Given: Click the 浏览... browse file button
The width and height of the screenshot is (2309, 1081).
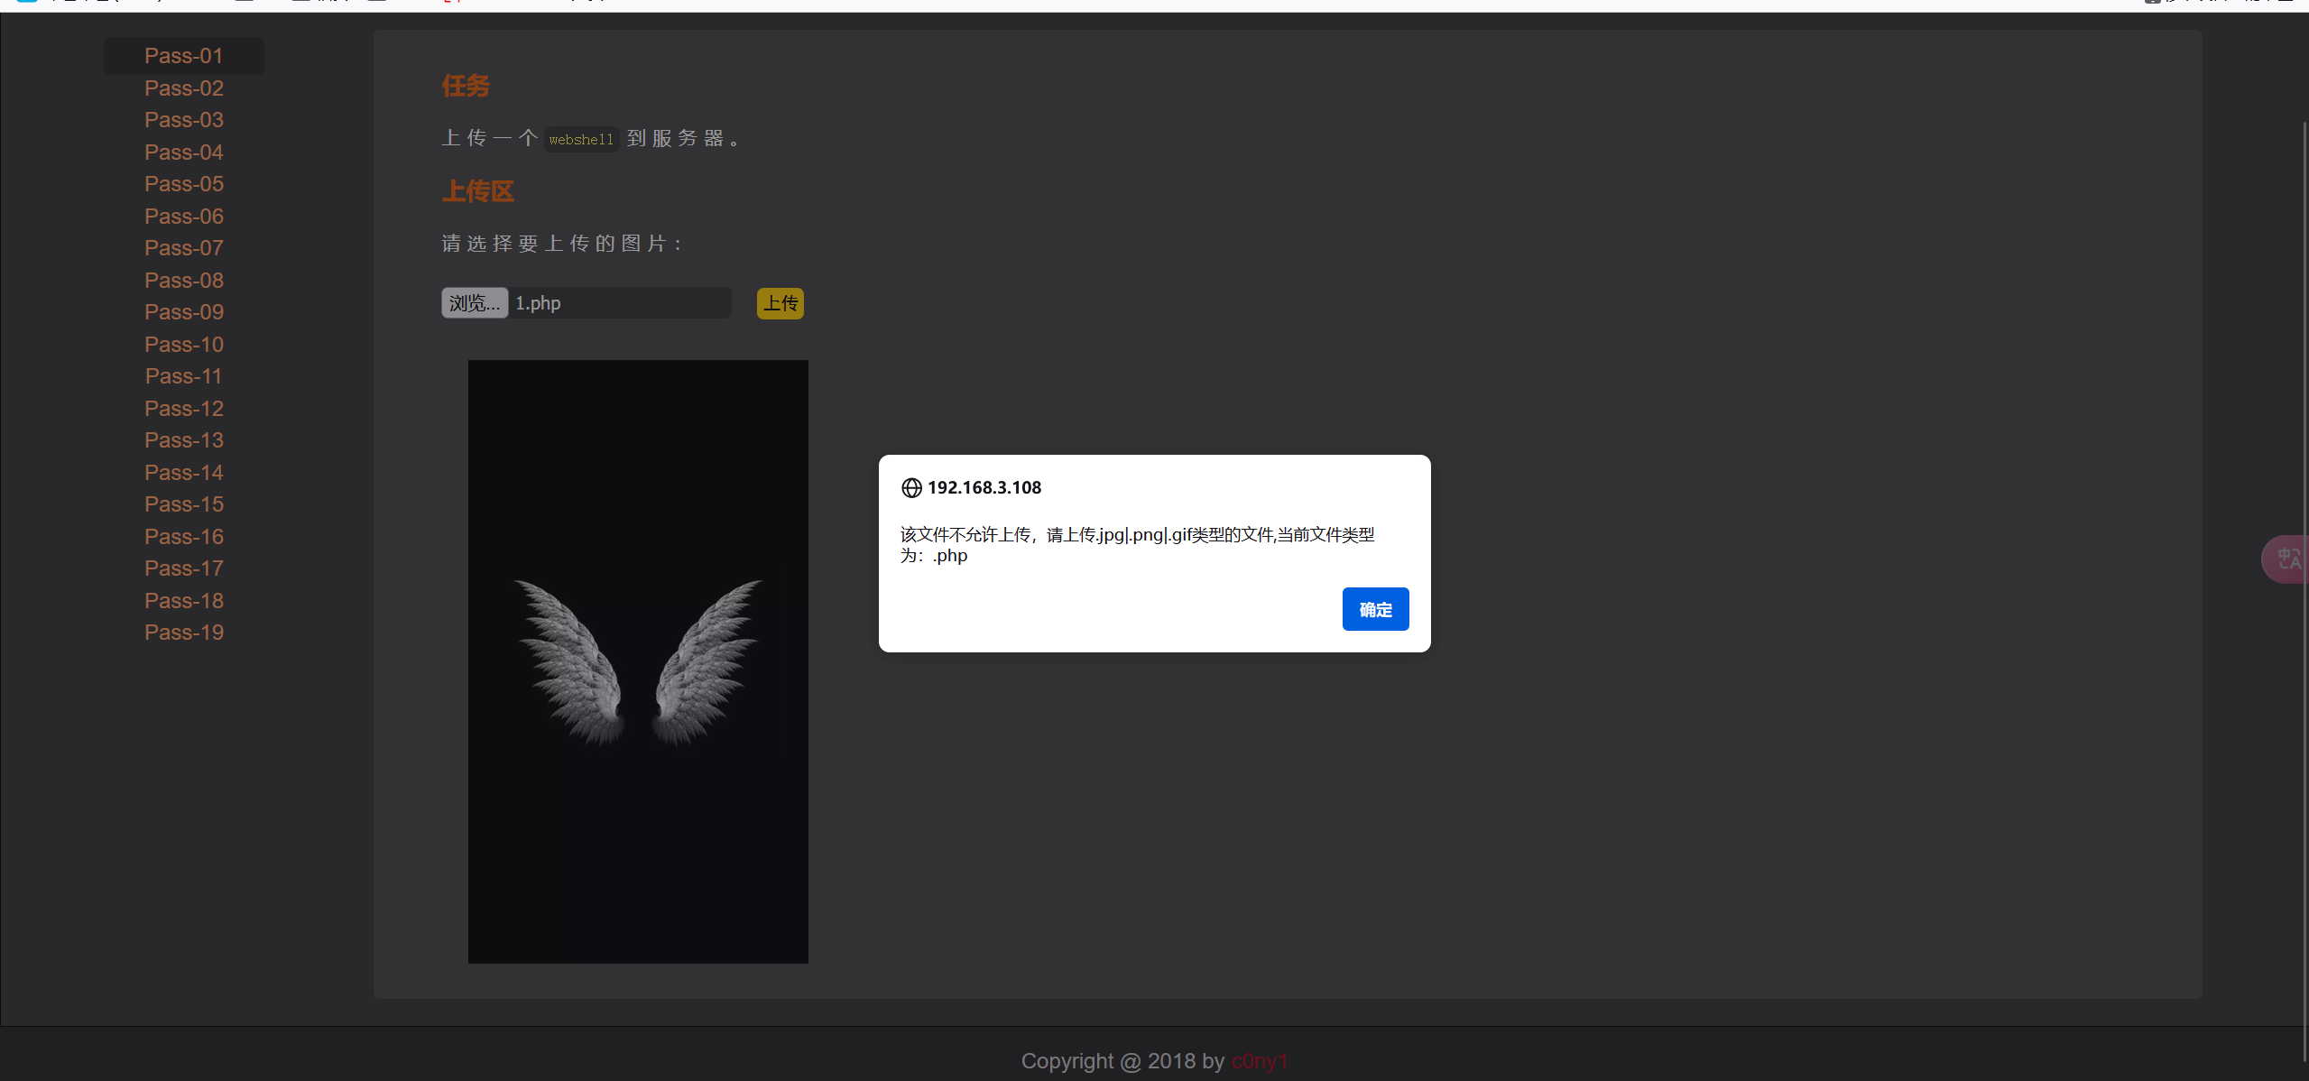Looking at the screenshot, I should (475, 303).
